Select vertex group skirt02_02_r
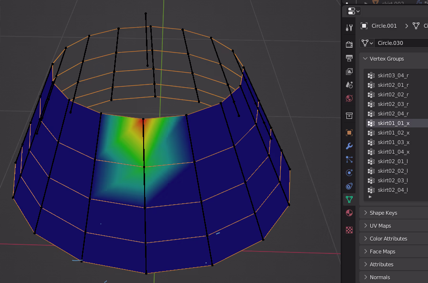 [x=397, y=94]
